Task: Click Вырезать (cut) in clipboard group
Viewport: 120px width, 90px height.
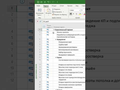Action: tap(56, 9)
